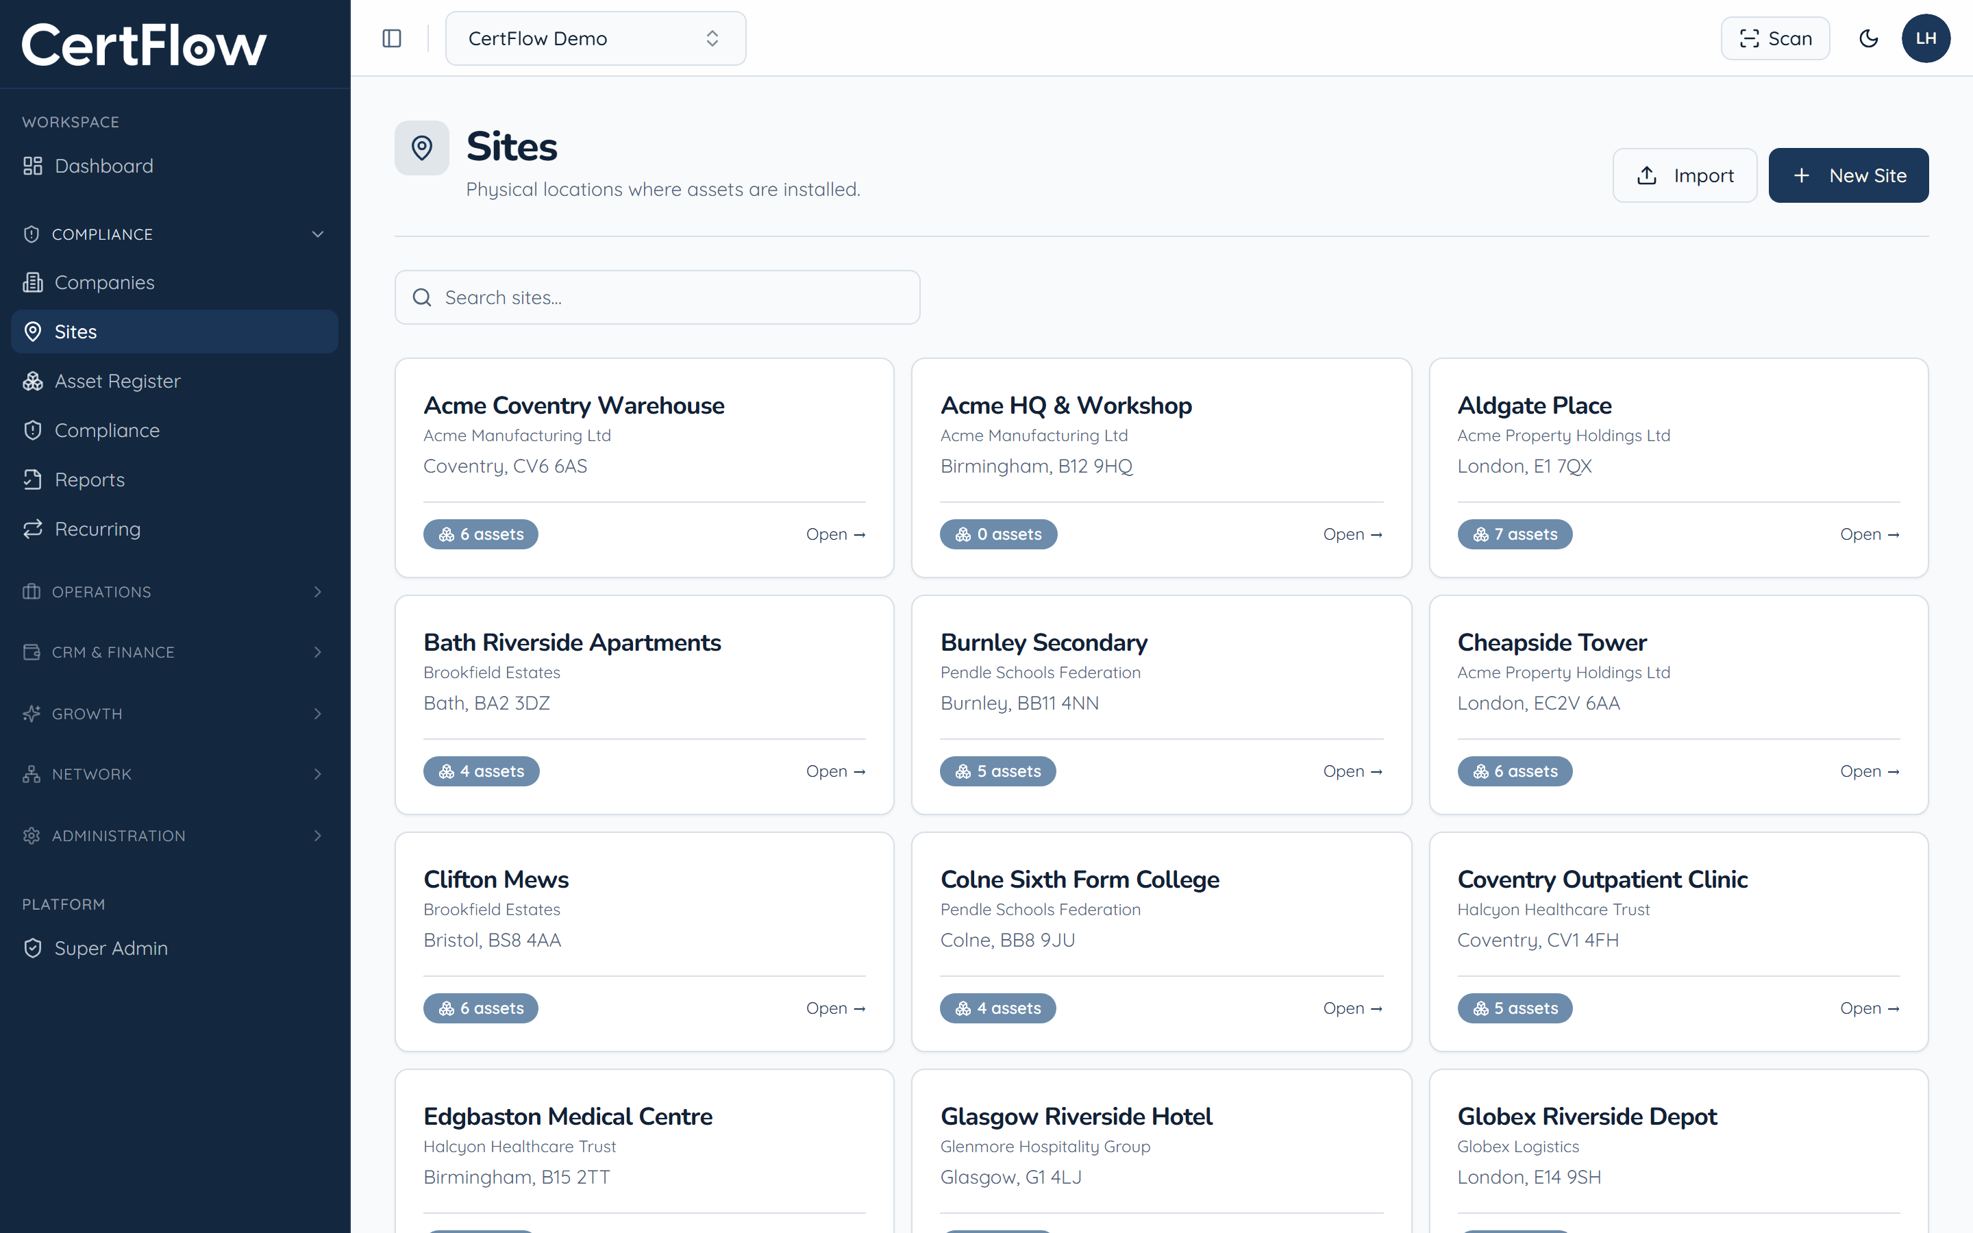Click 6 assets badge on Acme Coventry Warehouse
1973x1233 pixels.
[480, 534]
